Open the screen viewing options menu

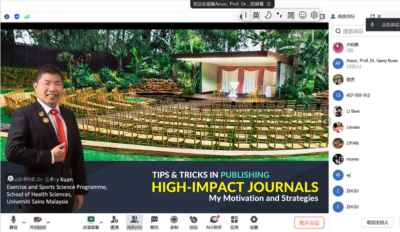(269, 4)
